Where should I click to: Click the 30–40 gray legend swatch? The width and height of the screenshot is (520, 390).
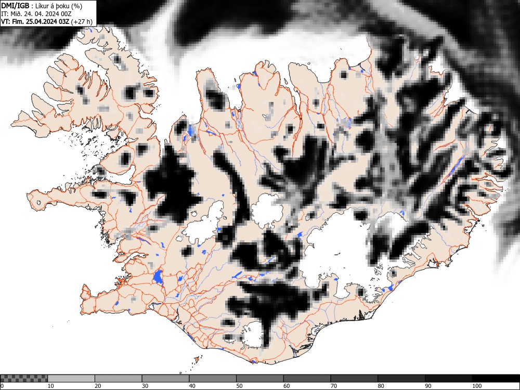pyautogui.click(x=165, y=379)
